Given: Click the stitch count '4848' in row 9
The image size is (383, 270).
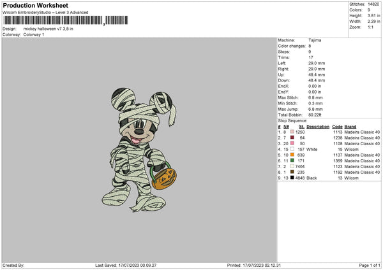Looking at the screenshot, I should coord(300,178).
